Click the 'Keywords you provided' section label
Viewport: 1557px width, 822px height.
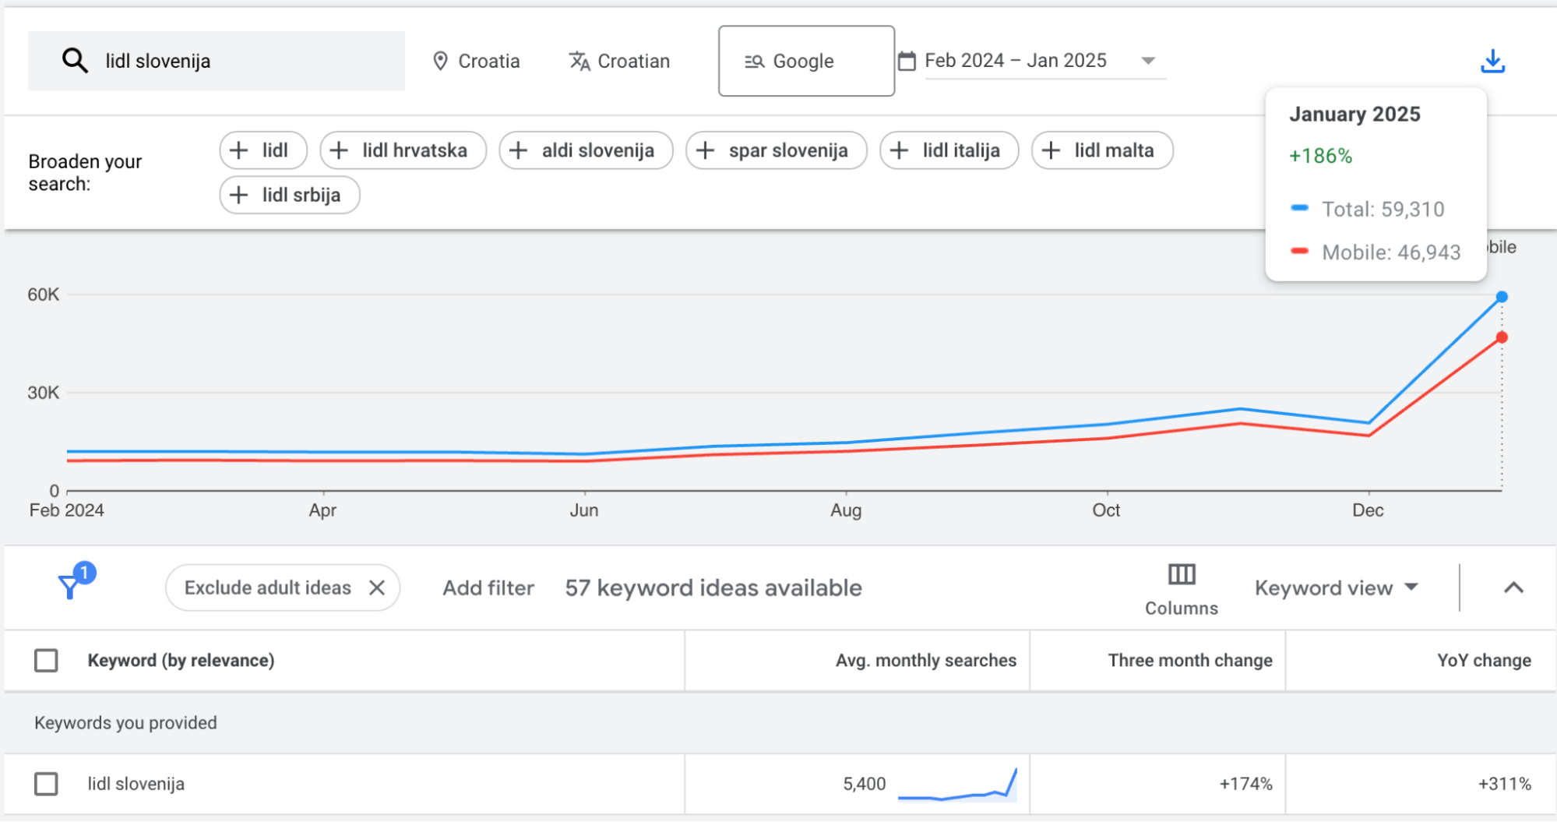click(x=125, y=723)
